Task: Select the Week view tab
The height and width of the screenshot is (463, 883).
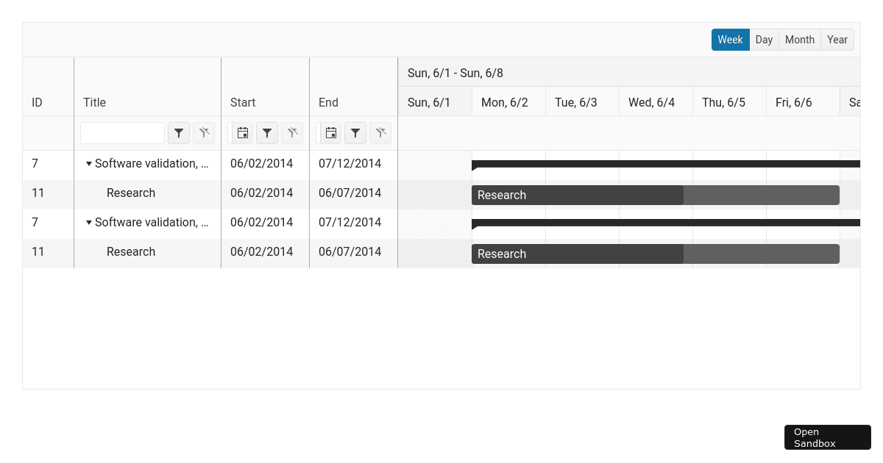Action: pyautogui.click(x=730, y=39)
